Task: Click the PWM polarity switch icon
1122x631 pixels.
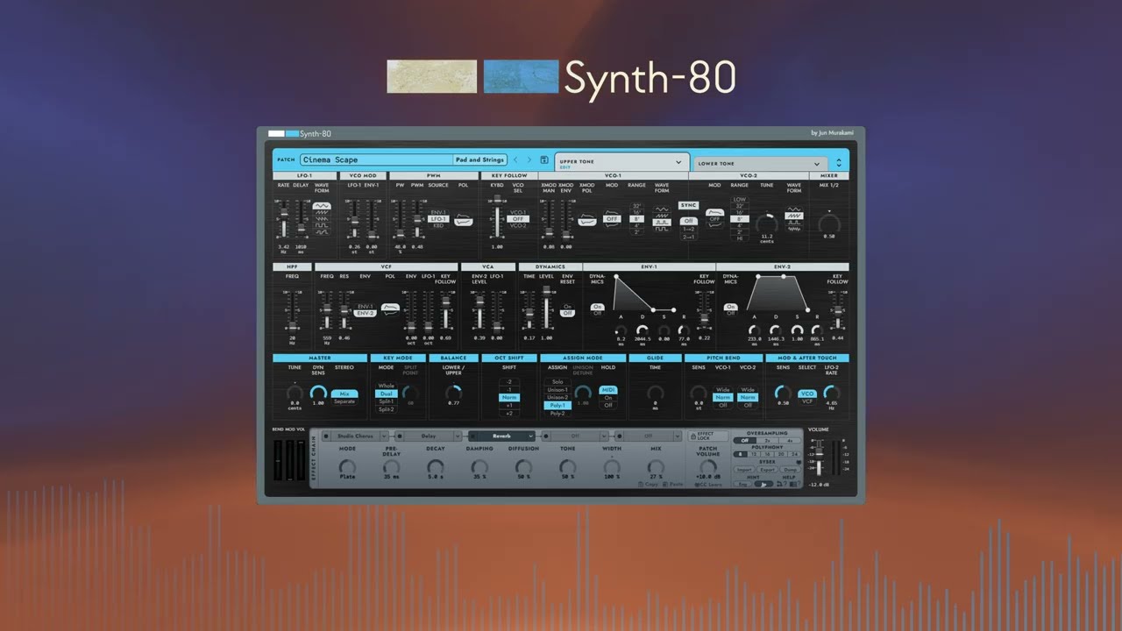Action: pos(464,219)
